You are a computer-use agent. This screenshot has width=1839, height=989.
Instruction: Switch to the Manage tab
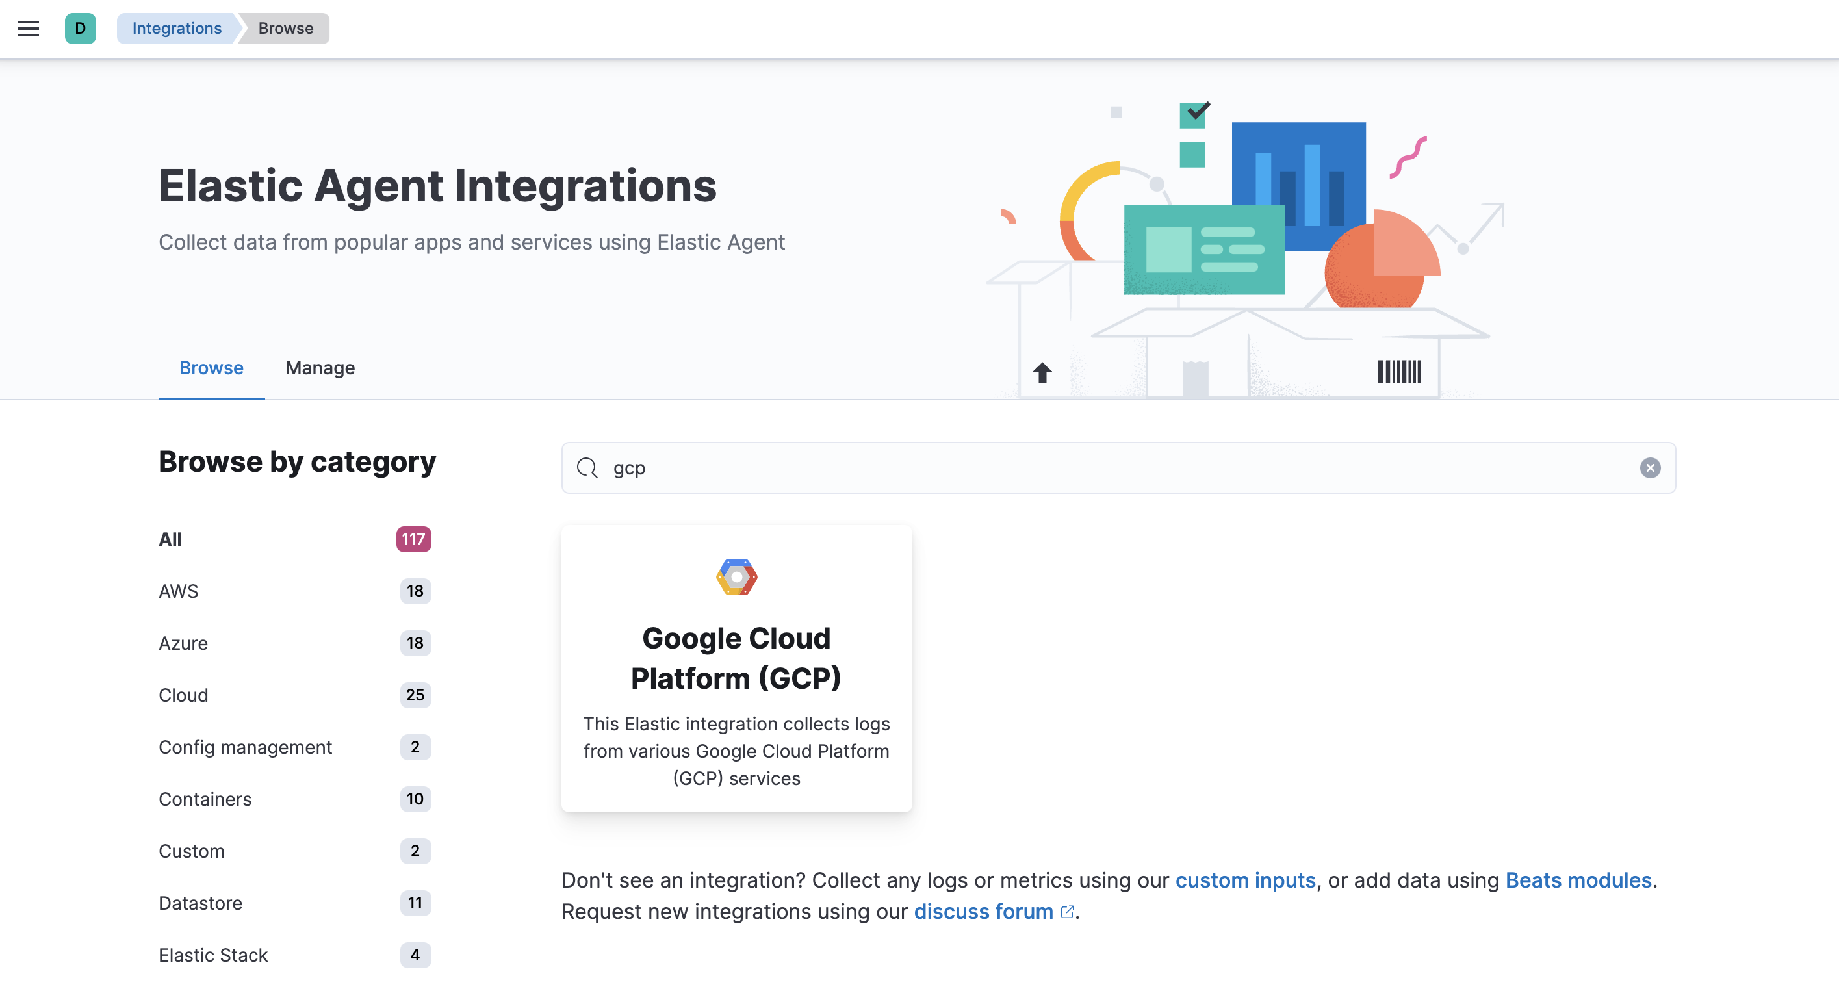(319, 368)
